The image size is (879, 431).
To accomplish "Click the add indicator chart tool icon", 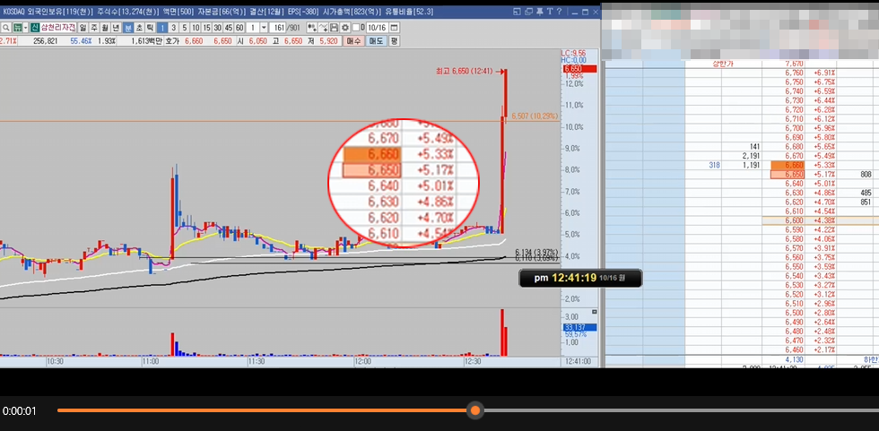I will coord(312,28).
